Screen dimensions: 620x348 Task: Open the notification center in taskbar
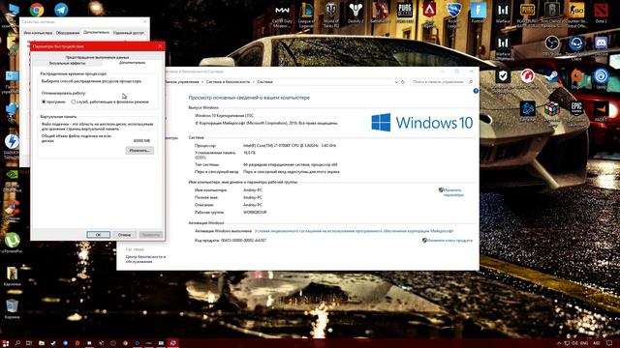point(609,343)
